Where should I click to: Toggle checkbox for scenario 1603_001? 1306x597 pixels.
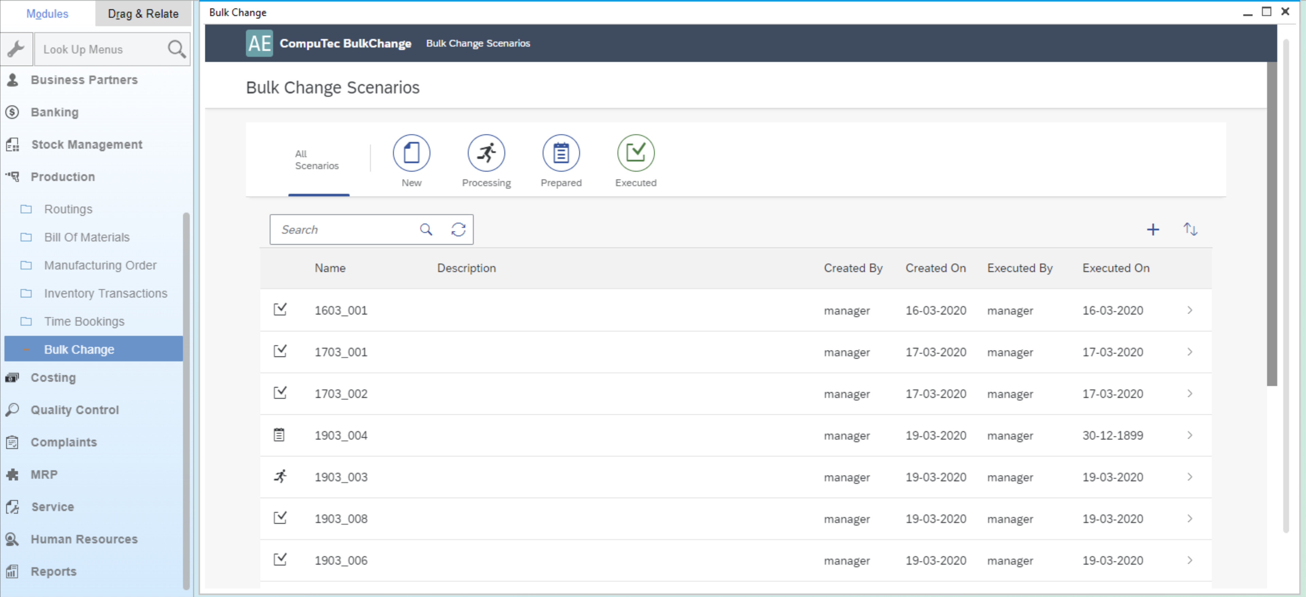point(281,310)
